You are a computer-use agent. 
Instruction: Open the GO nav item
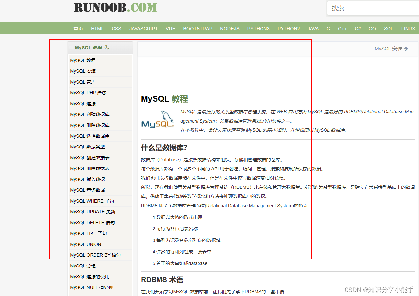372,29
